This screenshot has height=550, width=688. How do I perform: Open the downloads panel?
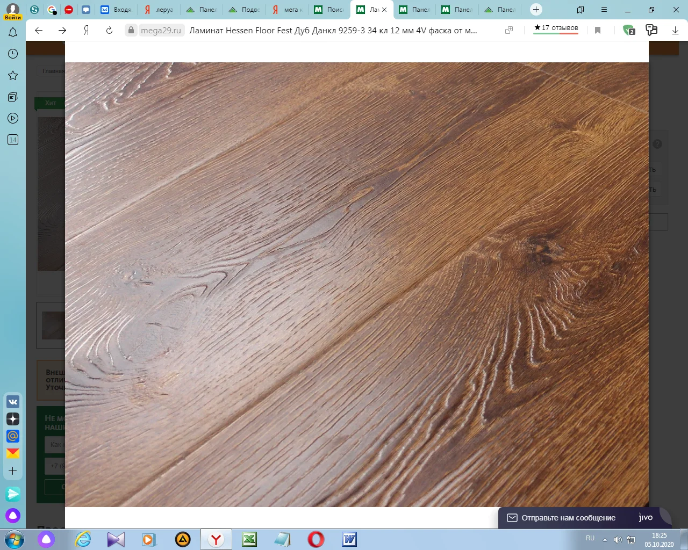675,31
